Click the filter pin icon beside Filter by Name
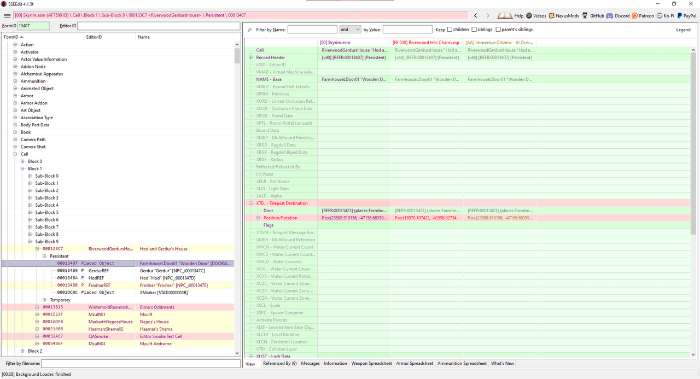Image resolution: width=700 pixels, height=379 pixels. click(250, 30)
